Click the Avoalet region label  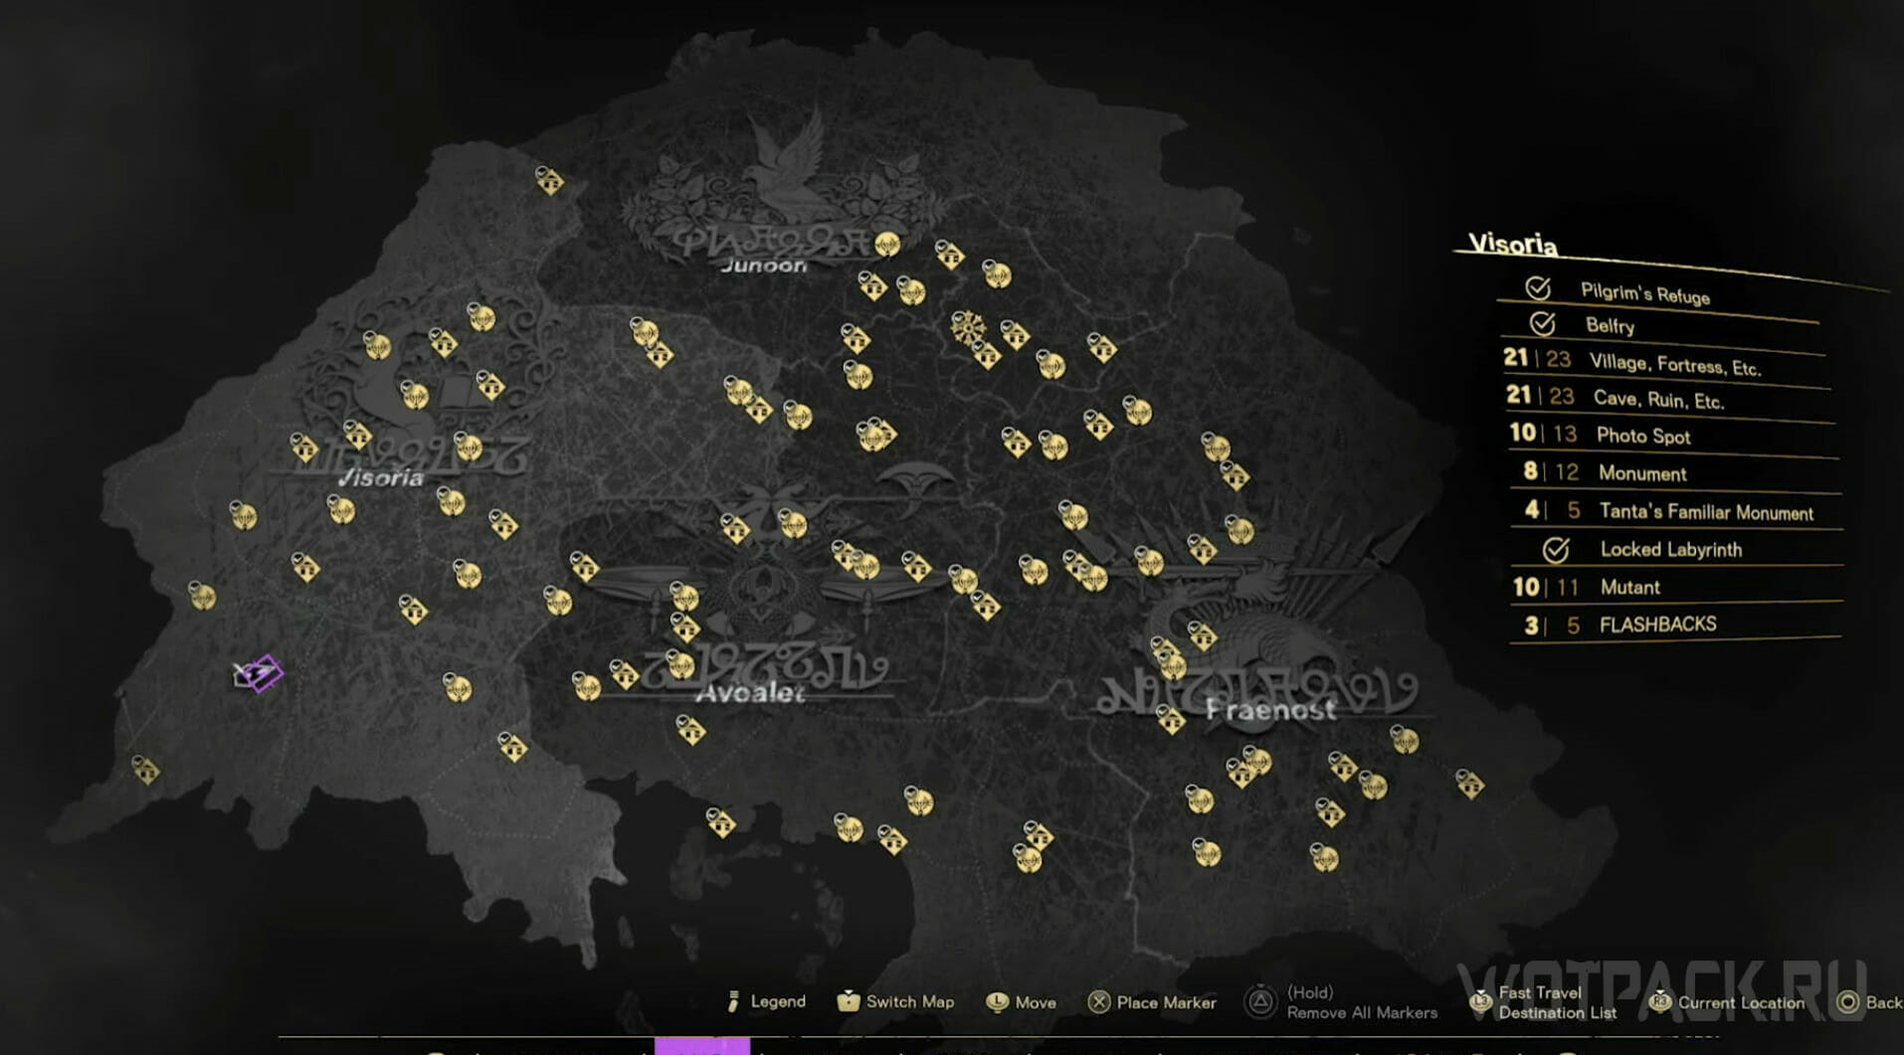pos(750,693)
